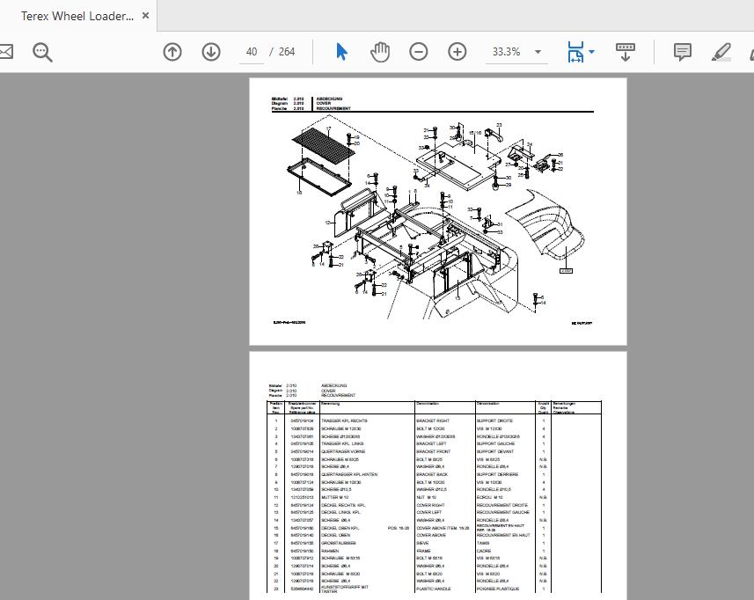The image size is (754, 600).
Task: Click the total page count 264 label
Action: [286, 52]
